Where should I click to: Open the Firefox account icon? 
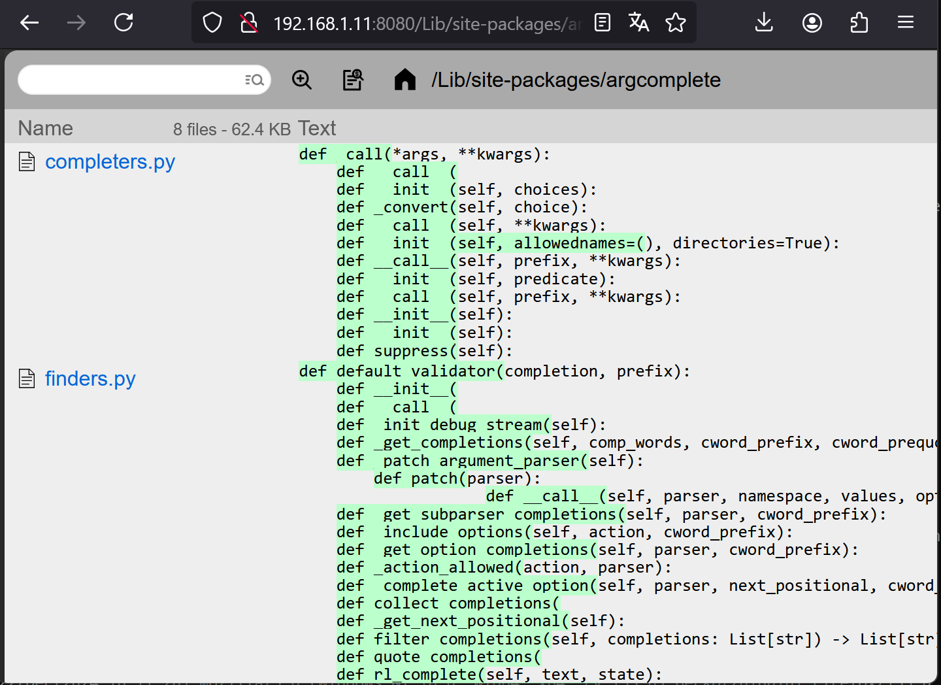click(x=812, y=24)
